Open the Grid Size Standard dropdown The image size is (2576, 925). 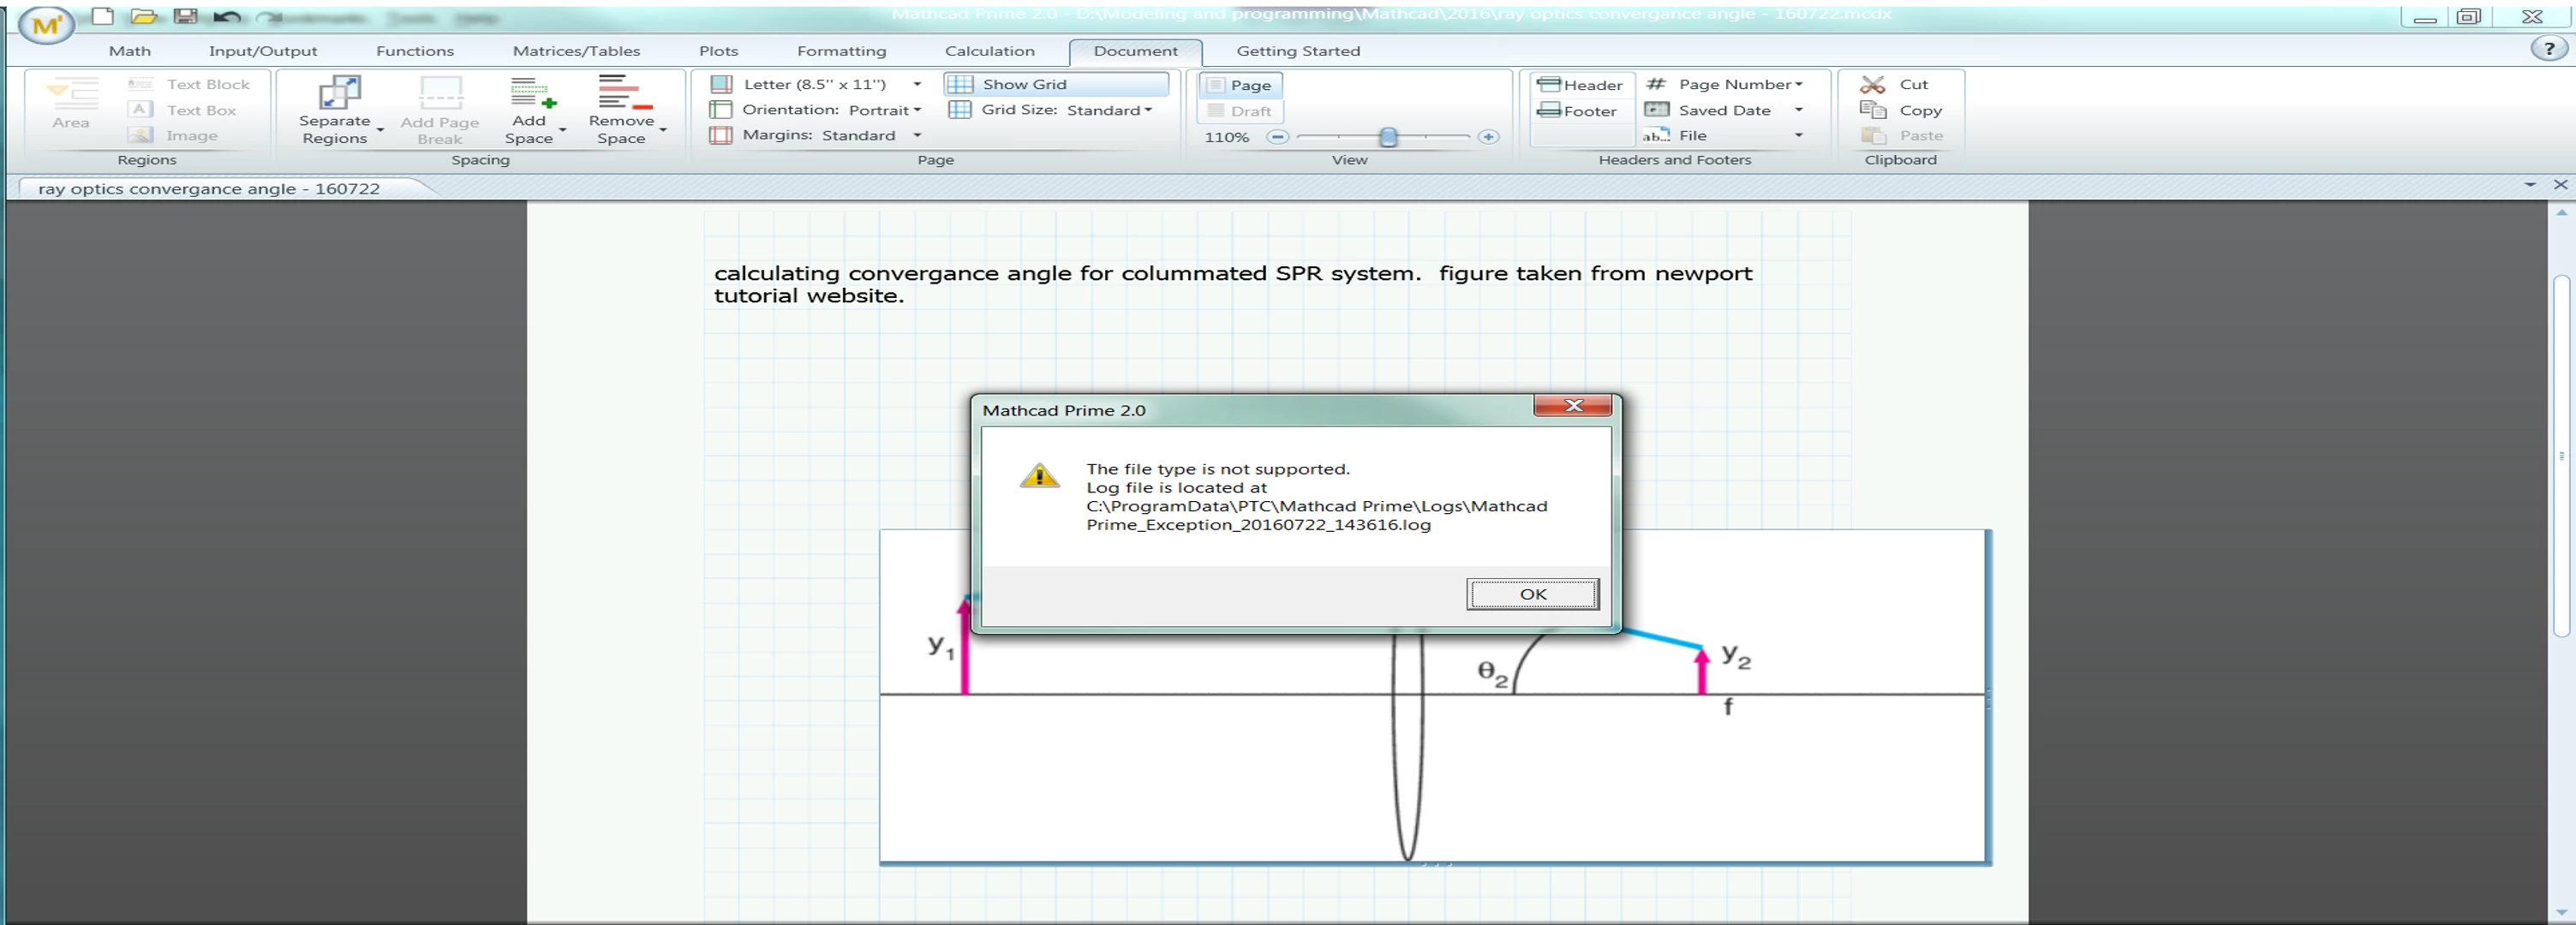point(1148,110)
